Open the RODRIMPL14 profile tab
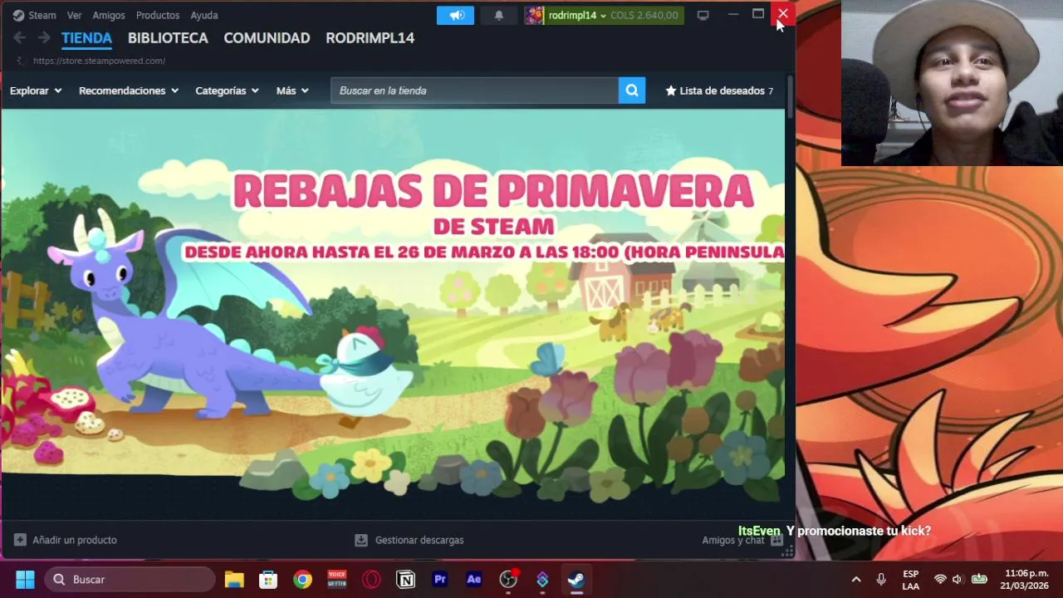Image resolution: width=1063 pixels, height=598 pixels. (370, 38)
